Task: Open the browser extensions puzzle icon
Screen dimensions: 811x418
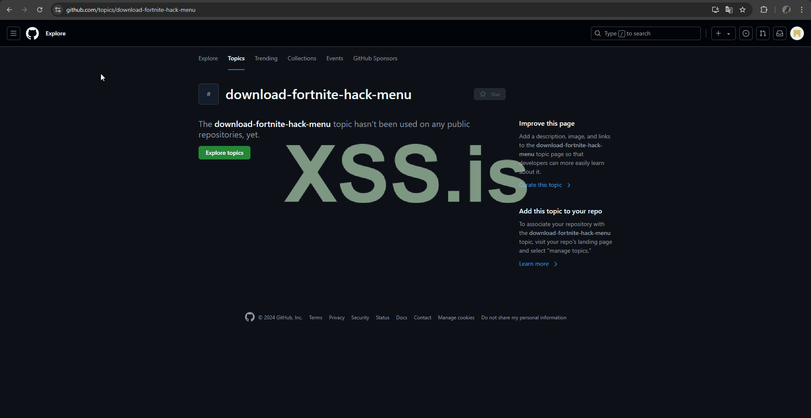Action: pos(764,10)
